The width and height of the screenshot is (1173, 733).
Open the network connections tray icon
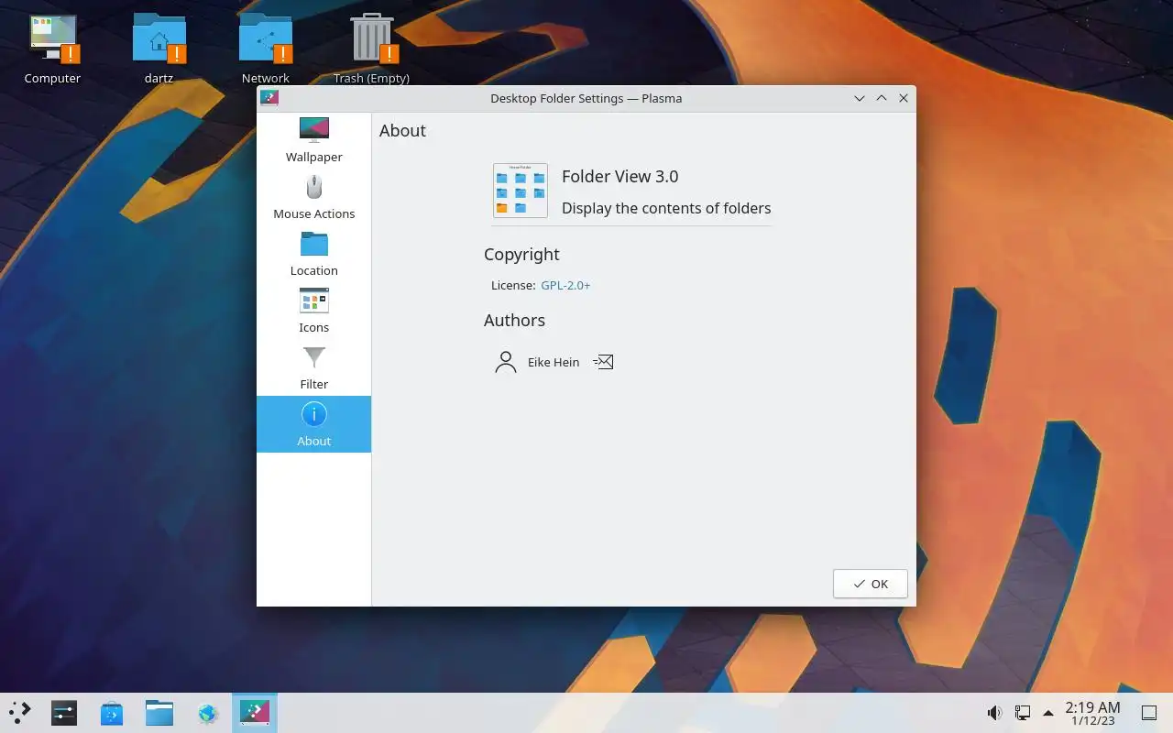(x=1022, y=713)
